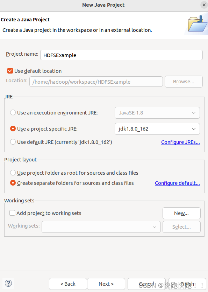
Task: Click the Configure default project layout link
Action: point(177,183)
